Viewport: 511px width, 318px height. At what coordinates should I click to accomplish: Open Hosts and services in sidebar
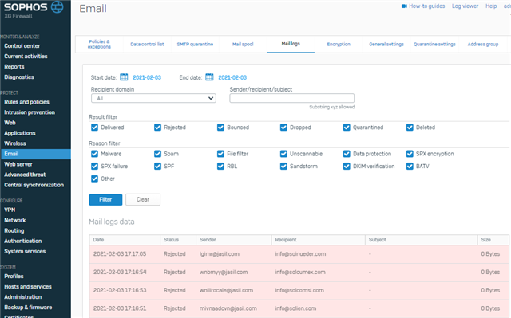[28, 286]
